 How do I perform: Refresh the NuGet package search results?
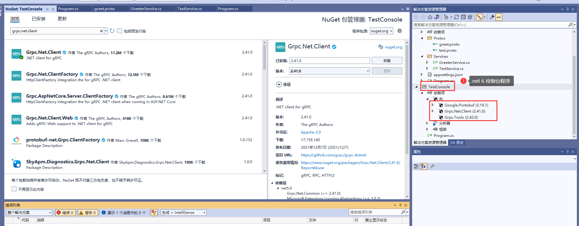point(112,31)
